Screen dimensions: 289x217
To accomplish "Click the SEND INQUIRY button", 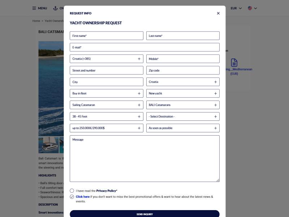I will 145,214.
